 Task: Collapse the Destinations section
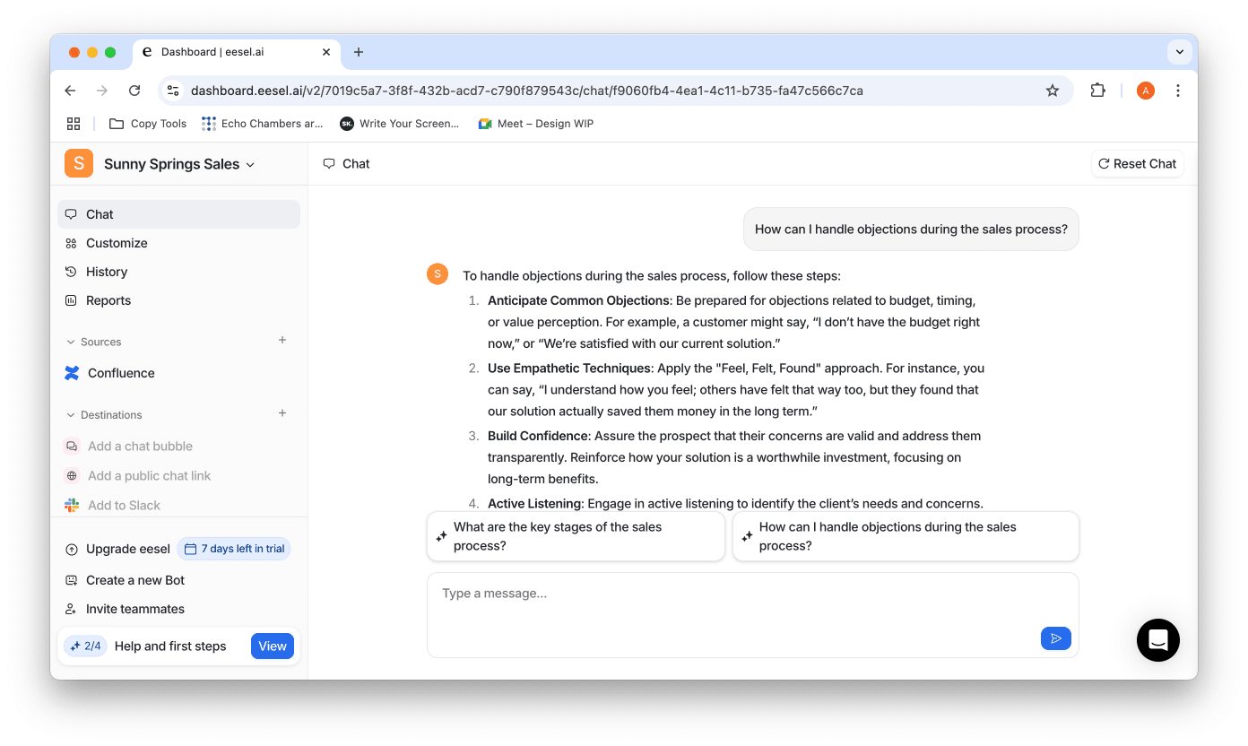click(x=104, y=415)
